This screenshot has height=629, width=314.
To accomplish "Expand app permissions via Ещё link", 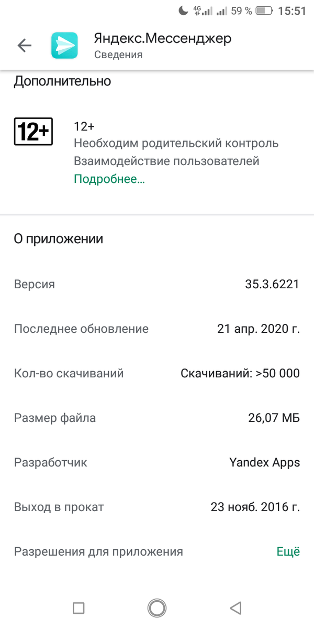I will pos(288,551).
